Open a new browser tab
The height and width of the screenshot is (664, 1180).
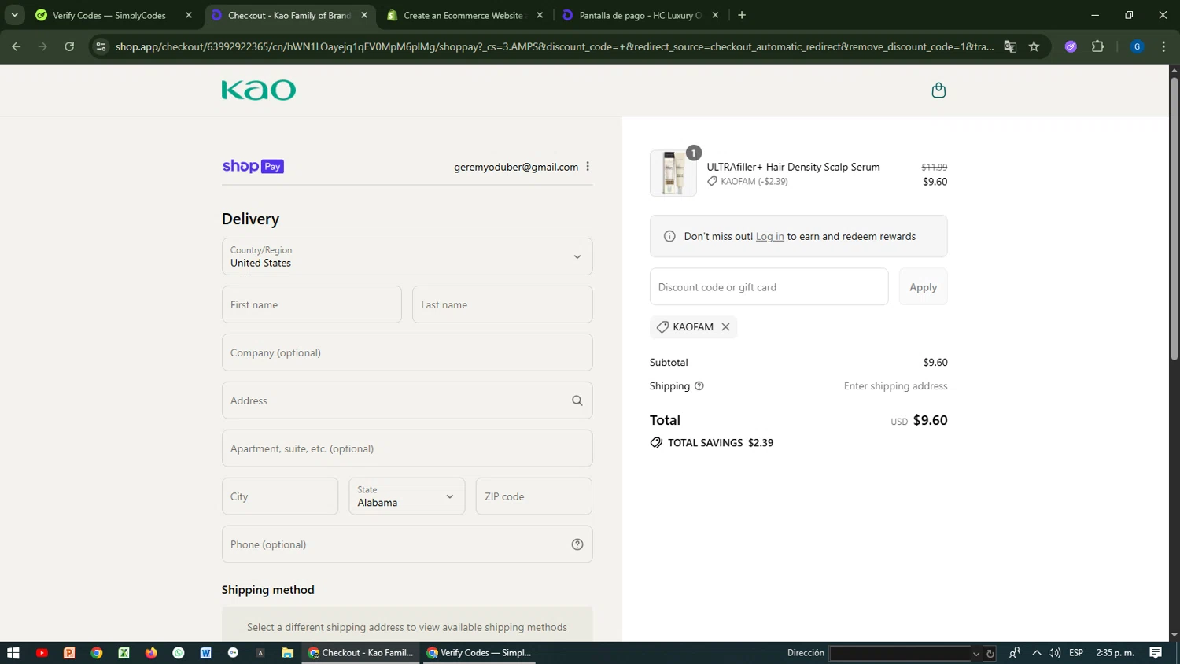click(742, 15)
